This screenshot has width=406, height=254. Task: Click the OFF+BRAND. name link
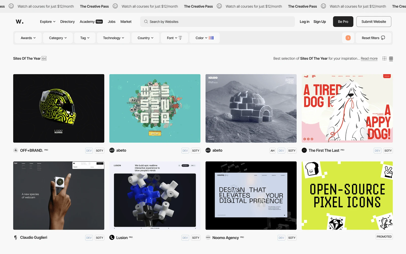point(31,150)
